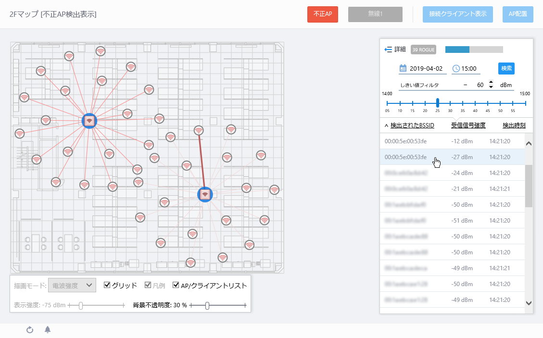Select the upper-left blue highlighted AP icon
Viewport: 543px width, 338px height.
(x=89, y=120)
